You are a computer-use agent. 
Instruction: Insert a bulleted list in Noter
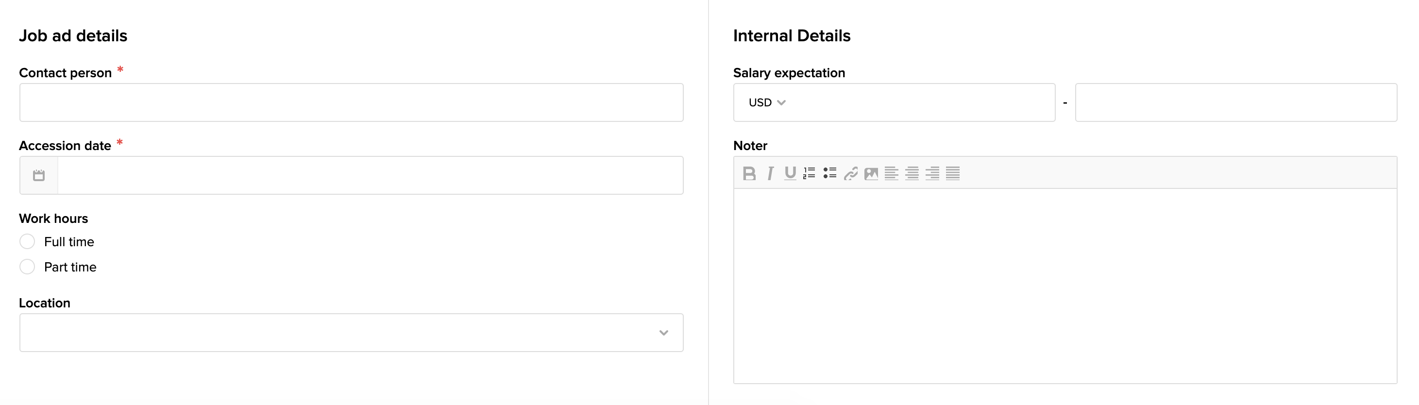coord(829,173)
